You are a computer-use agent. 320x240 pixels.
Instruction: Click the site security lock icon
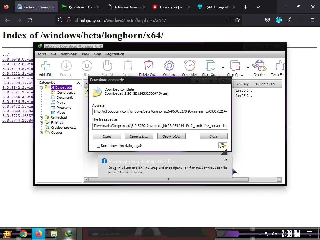tap(69, 20)
